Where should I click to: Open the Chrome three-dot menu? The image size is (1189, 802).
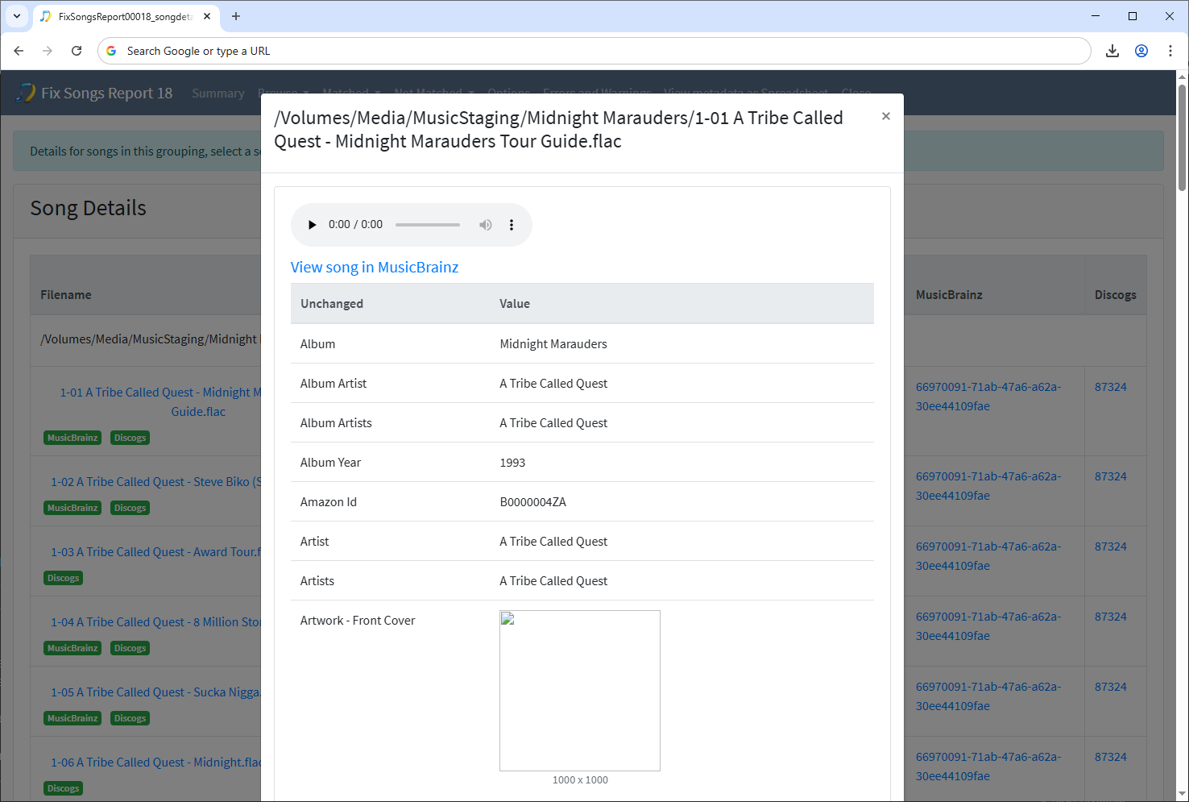pos(1170,51)
